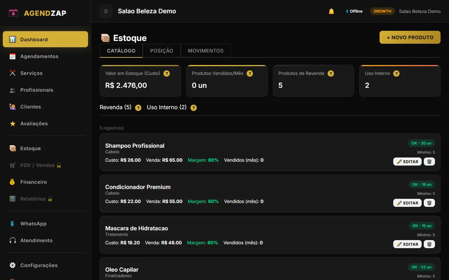449x280 pixels.
Task: Click trash icon for Condicionador Premium
Action: coord(429,203)
